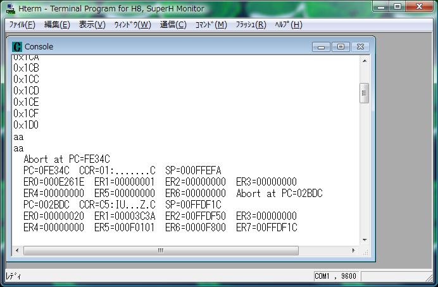Open the 表示(V) menu
Image resolution: width=438 pixels, height=287 pixels.
point(92,25)
